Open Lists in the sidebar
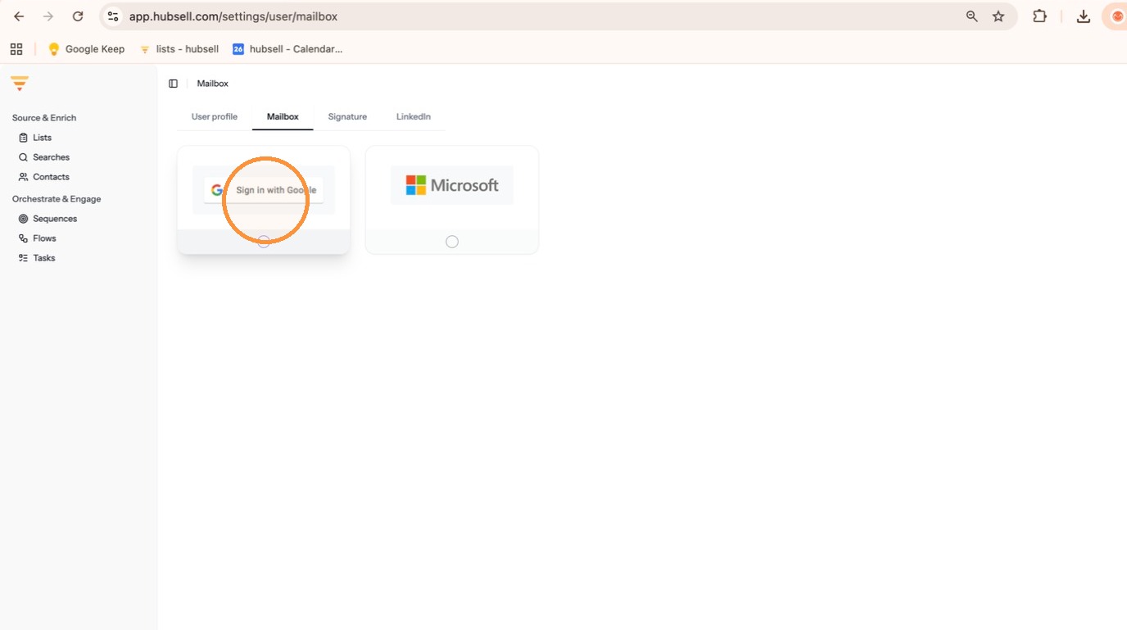The height and width of the screenshot is (630, 1127). [x=35, y=138]
